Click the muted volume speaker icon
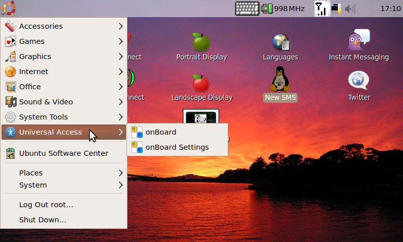 (x=350, y=9)
